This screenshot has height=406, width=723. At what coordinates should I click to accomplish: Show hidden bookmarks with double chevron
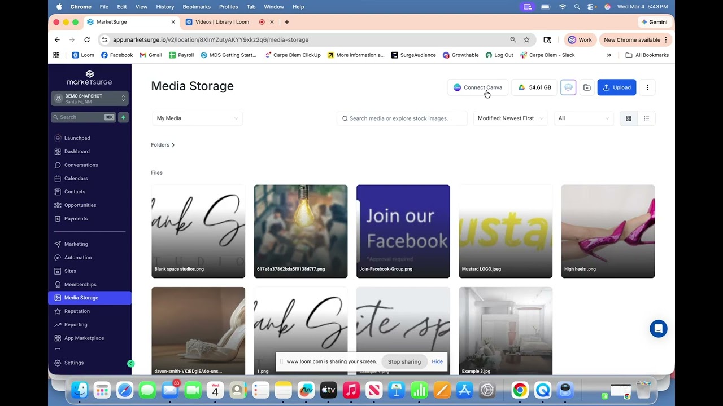click(x=609, y=55)
